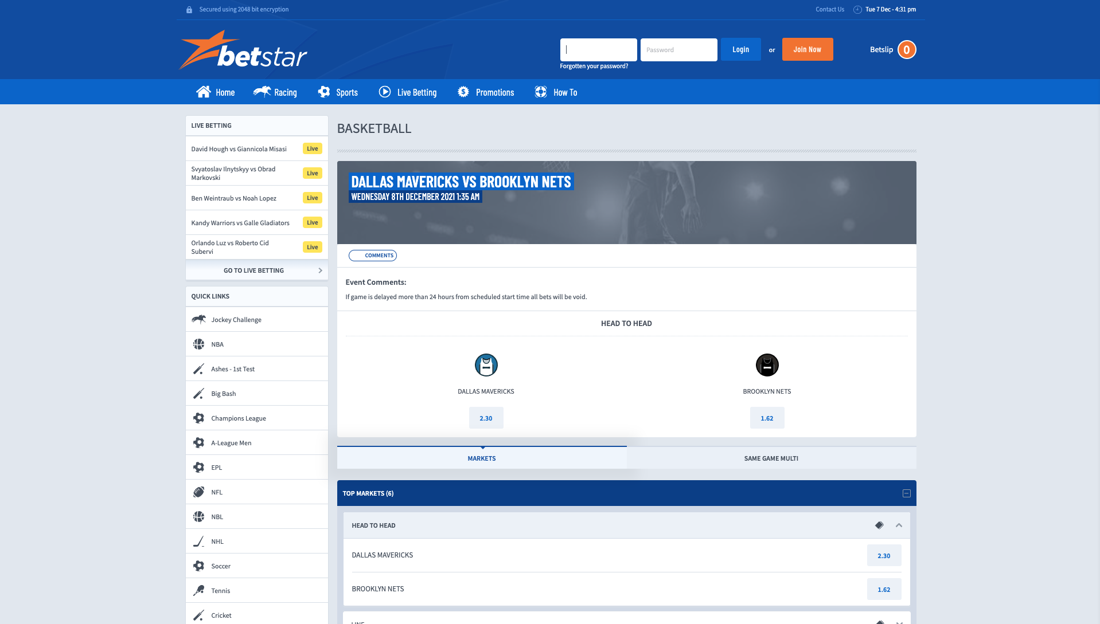Click the NHL hockey stick icon

(x=198, y=541)
